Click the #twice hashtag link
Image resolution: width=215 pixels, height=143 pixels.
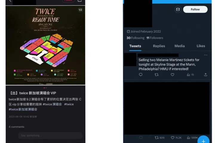point(69,104)
